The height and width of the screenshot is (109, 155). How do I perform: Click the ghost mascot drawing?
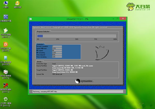point(100,53)
